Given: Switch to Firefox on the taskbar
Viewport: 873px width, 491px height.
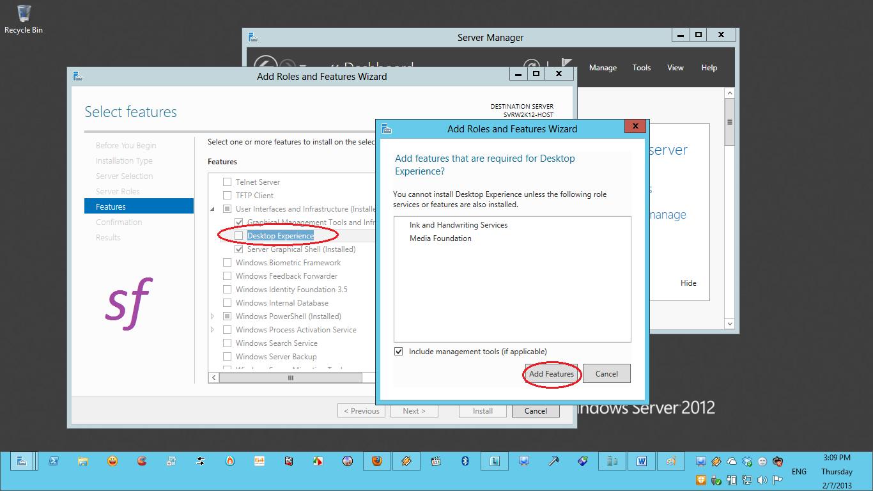Looking at the screenshot, I should [x=377, y=461].
